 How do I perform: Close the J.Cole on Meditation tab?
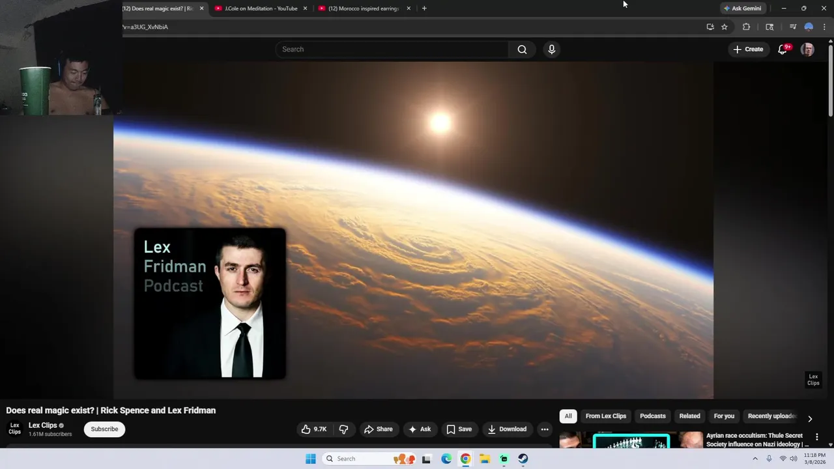click(305, 8)
